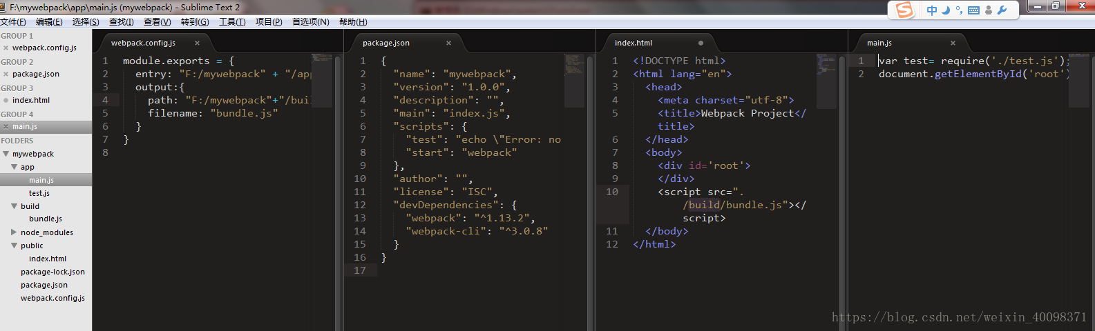Restore down the Sublime Text window
1095x331 pixels.
click(x=1055, y=6)
